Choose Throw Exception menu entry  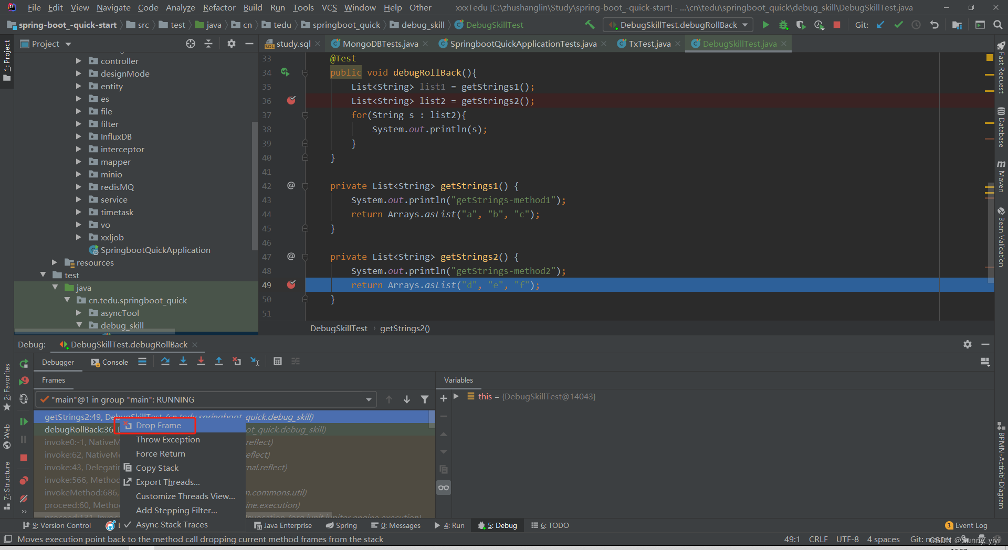click(x=167, y=439)
